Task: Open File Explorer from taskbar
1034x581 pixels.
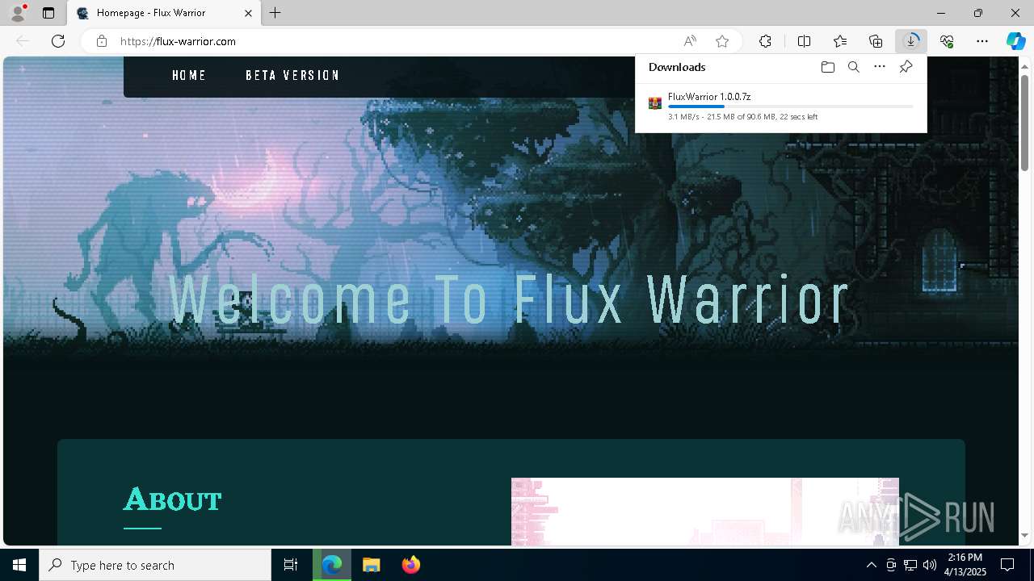Action: (x=371, y=565)
